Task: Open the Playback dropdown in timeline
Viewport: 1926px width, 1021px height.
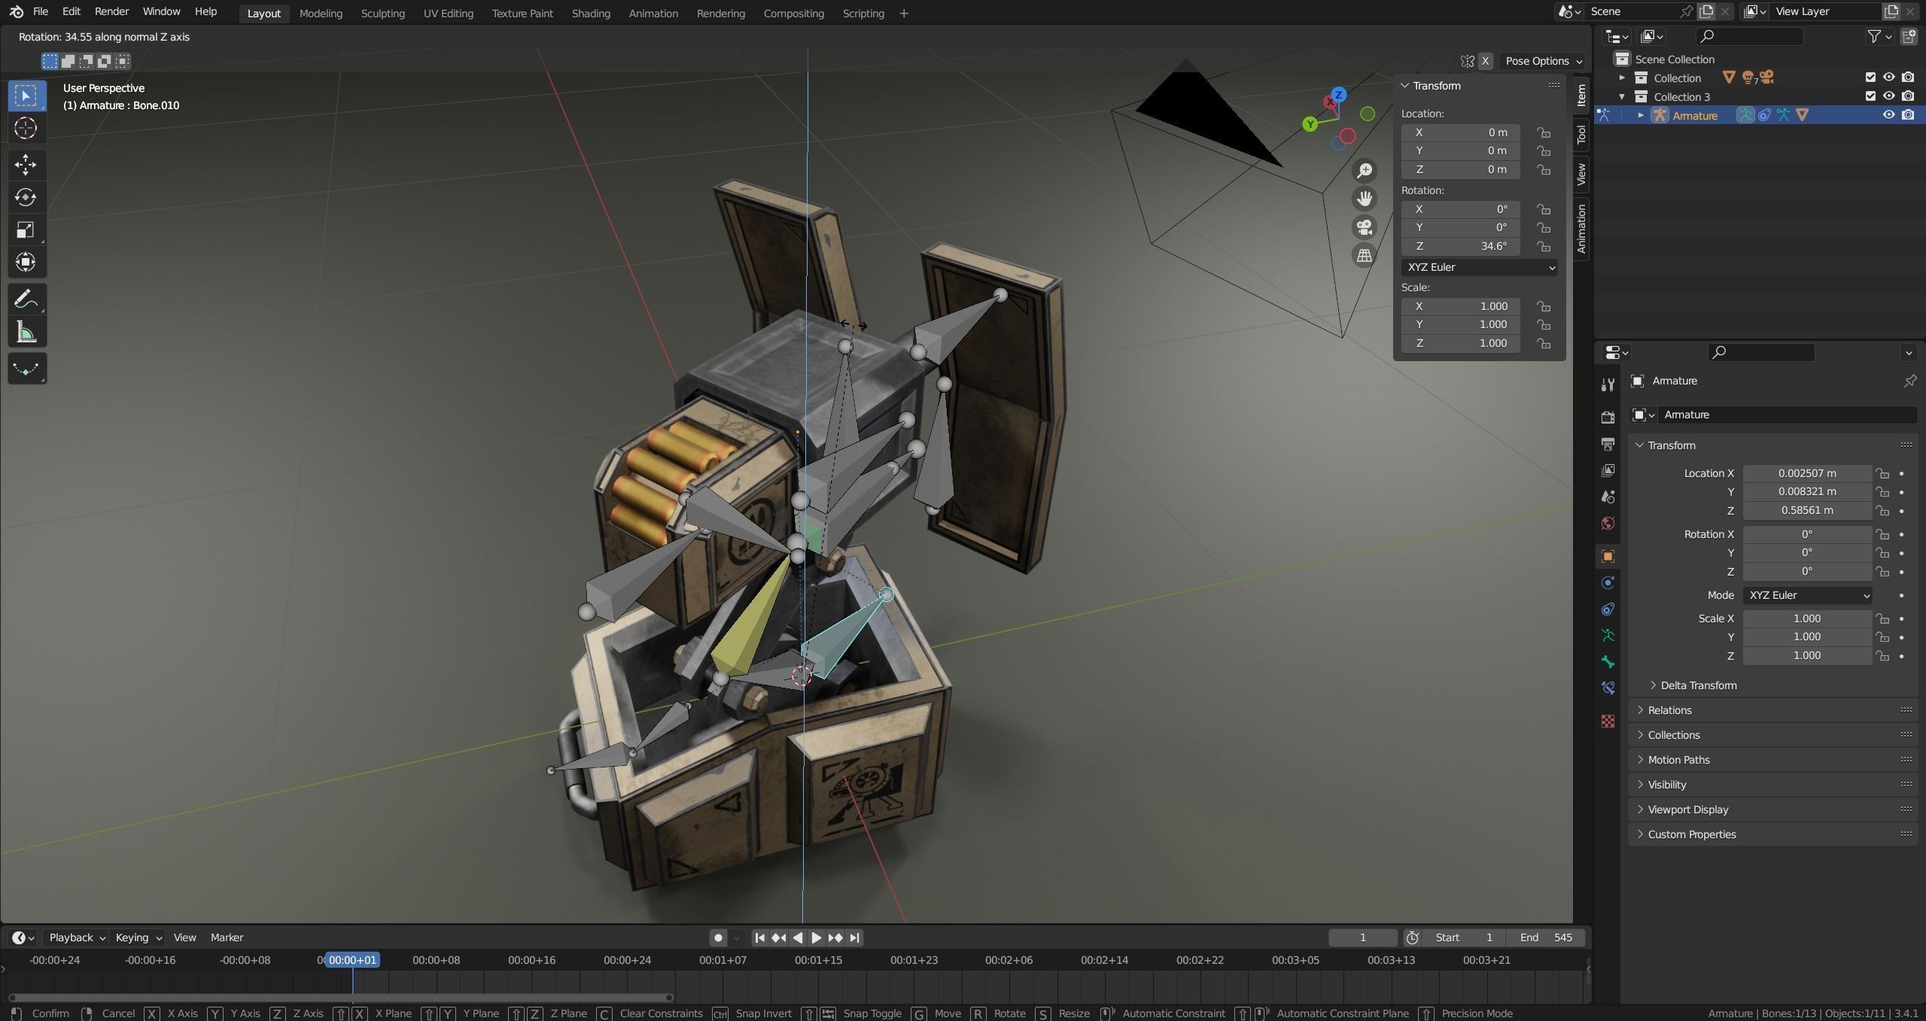Action: (76, 937)
